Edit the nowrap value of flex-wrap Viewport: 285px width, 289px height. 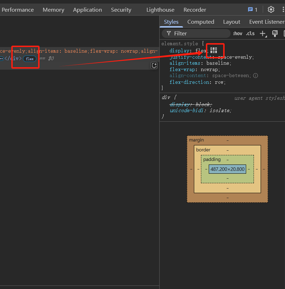(x=209, y=69)
